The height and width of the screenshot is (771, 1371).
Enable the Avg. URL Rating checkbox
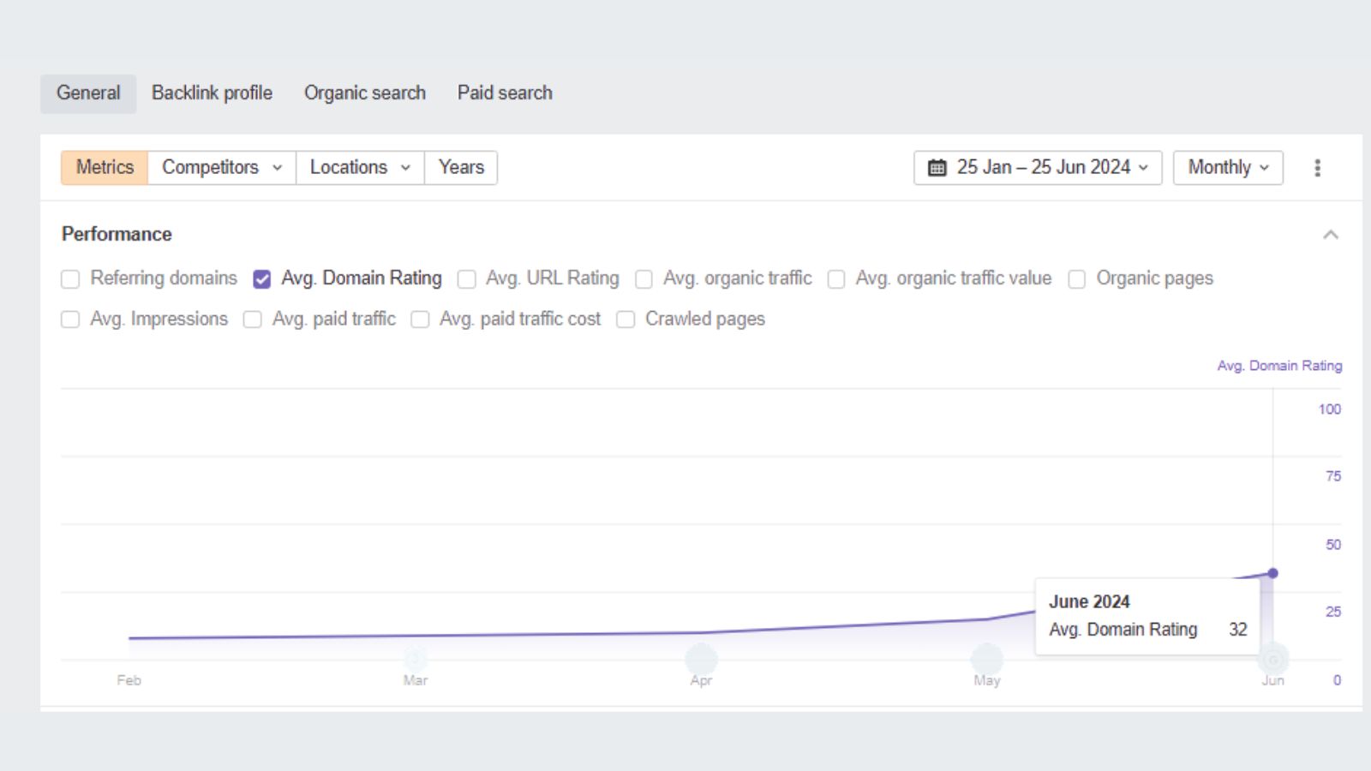pyautogui.click(x=467, y=279)
